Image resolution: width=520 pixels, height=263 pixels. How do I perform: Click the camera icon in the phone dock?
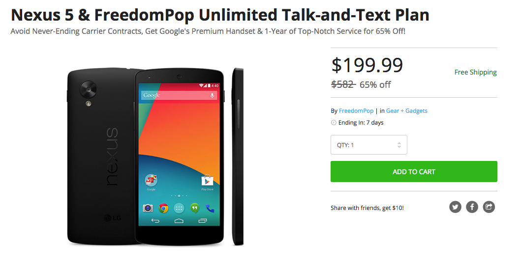coord(148,208)
